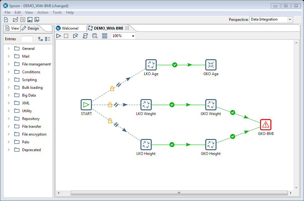This screenshot has width=304, height=201.
Task: Open the Edit menu
Action: point(18,12)
